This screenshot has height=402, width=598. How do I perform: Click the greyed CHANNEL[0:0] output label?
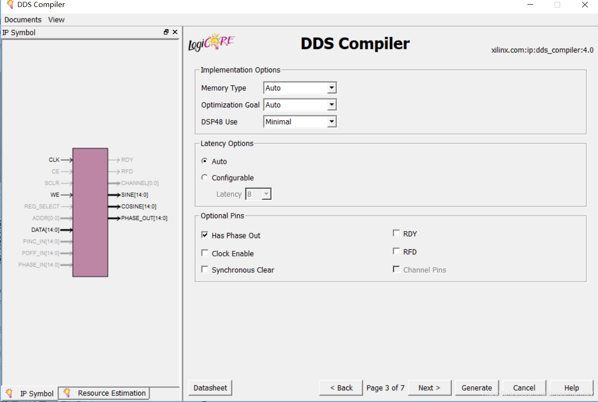tap(140, 183)
